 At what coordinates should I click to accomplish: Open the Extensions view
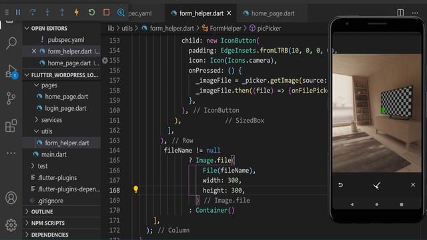(11, 126)
